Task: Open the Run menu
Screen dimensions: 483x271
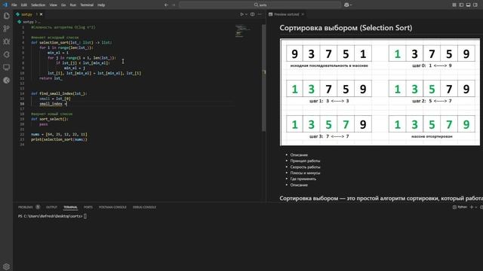Action: [x=73, y=5]
